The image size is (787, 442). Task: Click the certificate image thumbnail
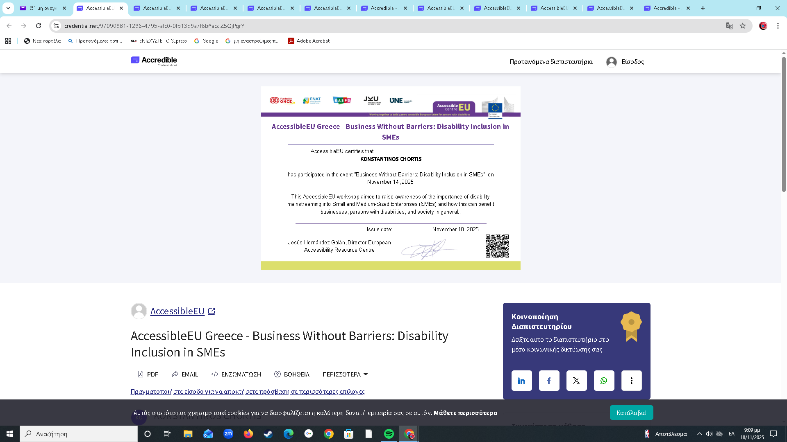coord(391,178)
